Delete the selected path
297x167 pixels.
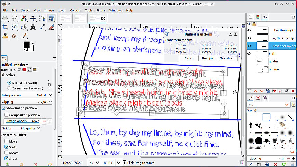[293, 91]
